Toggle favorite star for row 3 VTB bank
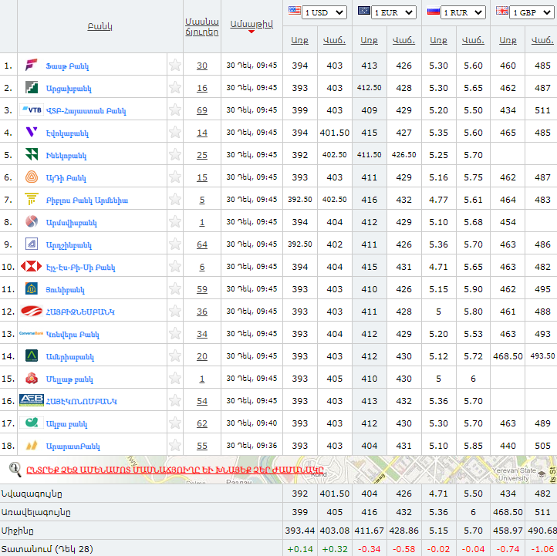The height and width of the screenshot is (556, 557). coord(175,110)
